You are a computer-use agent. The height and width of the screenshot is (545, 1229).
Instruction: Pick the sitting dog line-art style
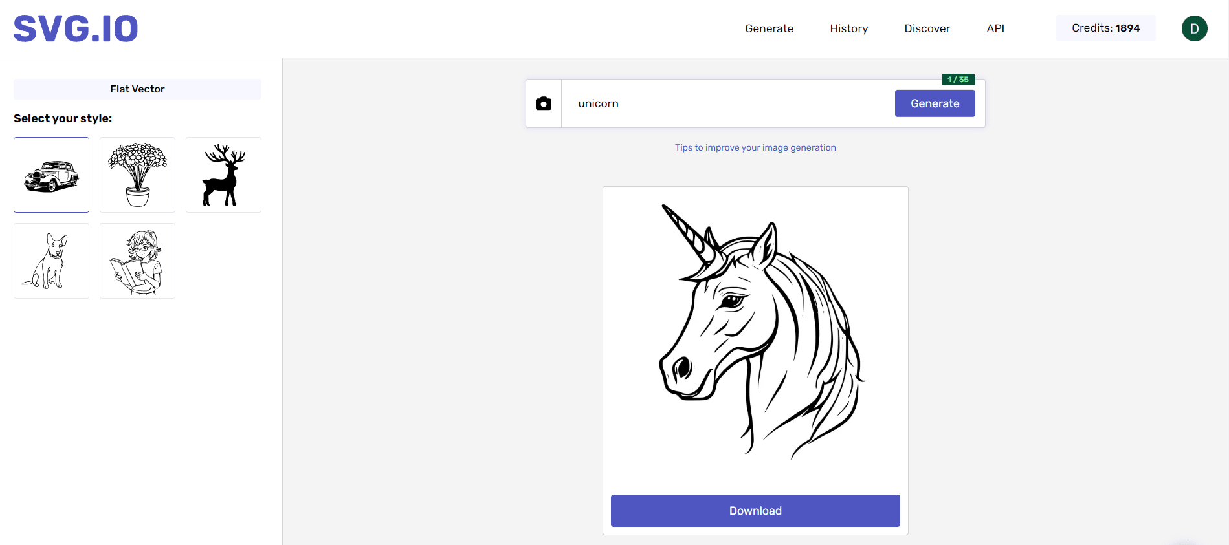coord(52,261)
